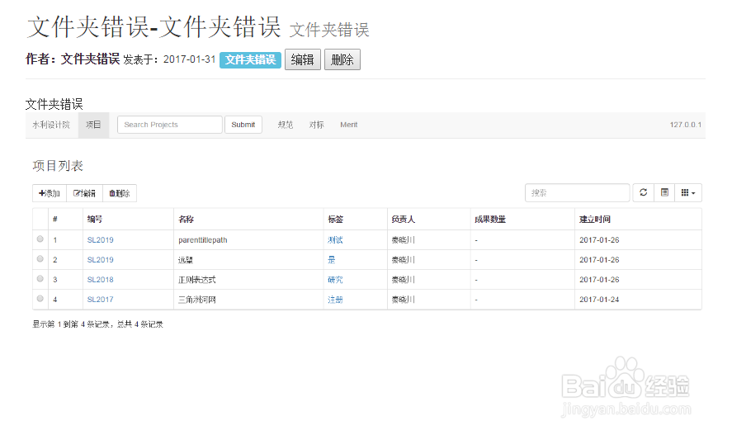732x435 pixels.
Task: Open the columns dropdown grid icon
Action: coord(688,193)
